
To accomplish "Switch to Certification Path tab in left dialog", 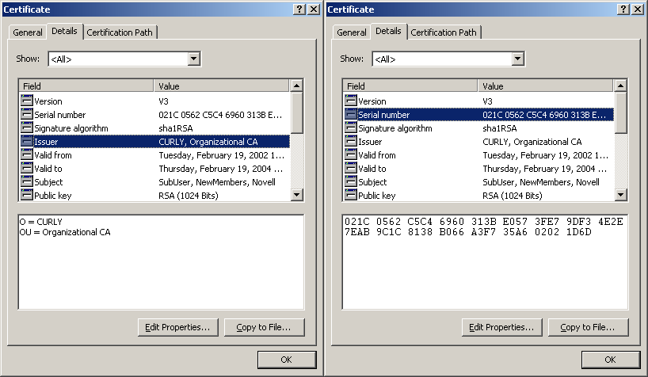I will [x=120, y=32].
